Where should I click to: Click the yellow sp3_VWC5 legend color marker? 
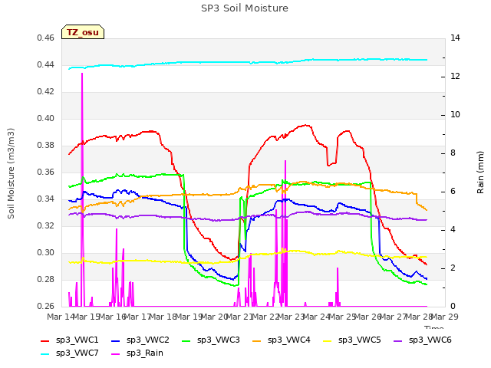pos(328,341)
